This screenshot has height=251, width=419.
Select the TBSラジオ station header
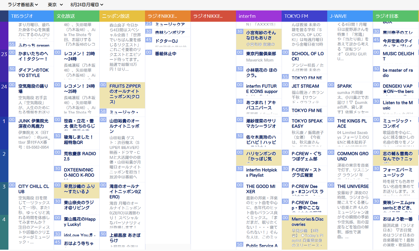point(31,16)
